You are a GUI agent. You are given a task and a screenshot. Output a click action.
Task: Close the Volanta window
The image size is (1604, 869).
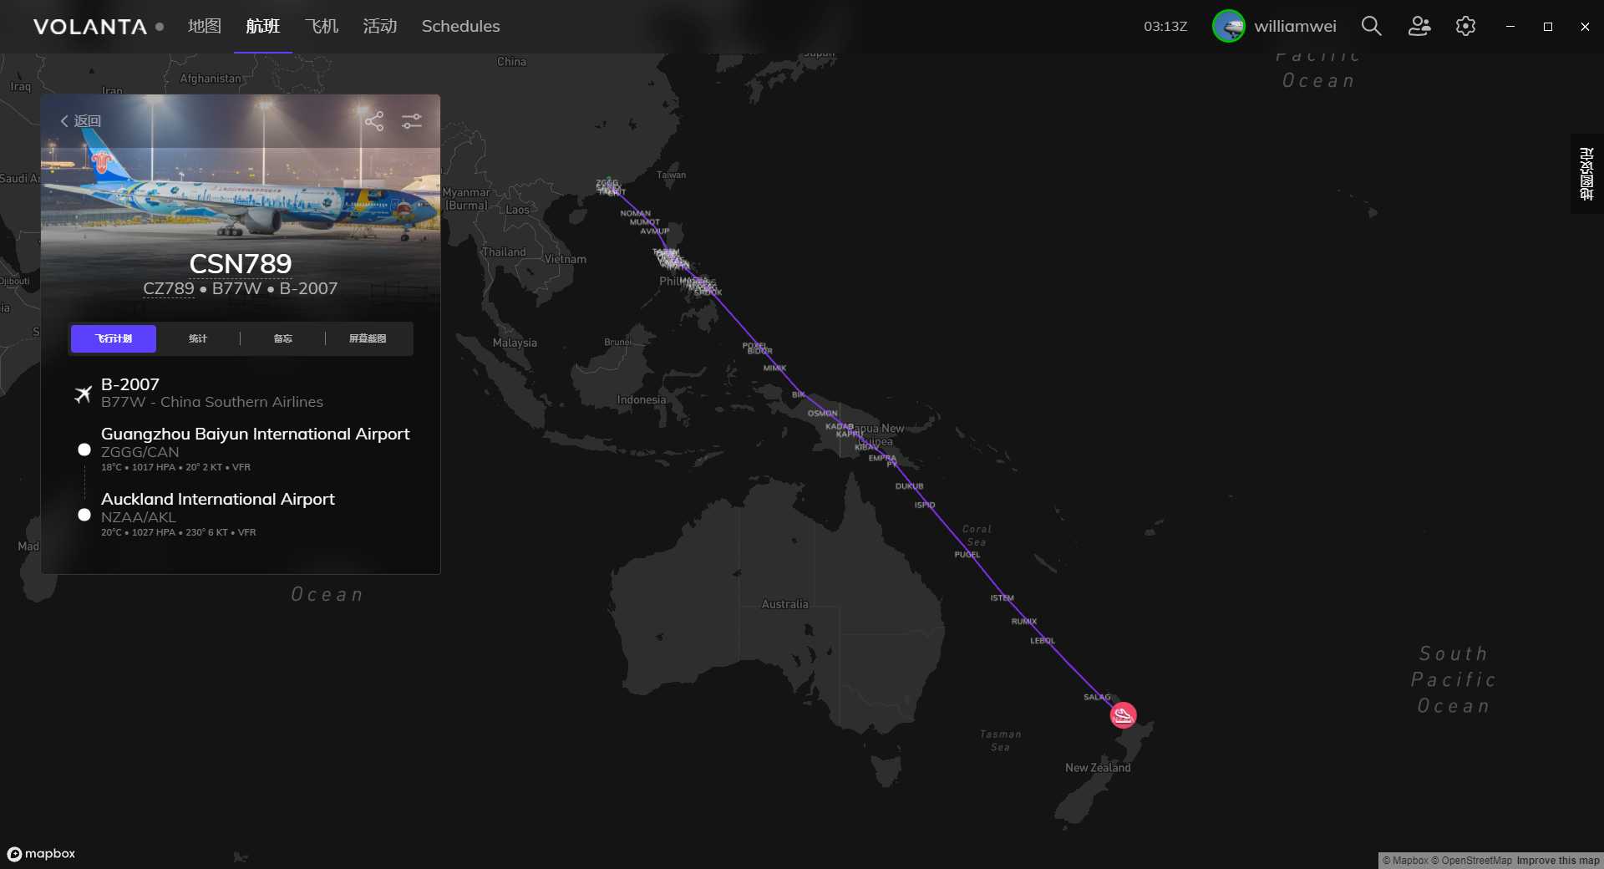tap(1585, 26)
